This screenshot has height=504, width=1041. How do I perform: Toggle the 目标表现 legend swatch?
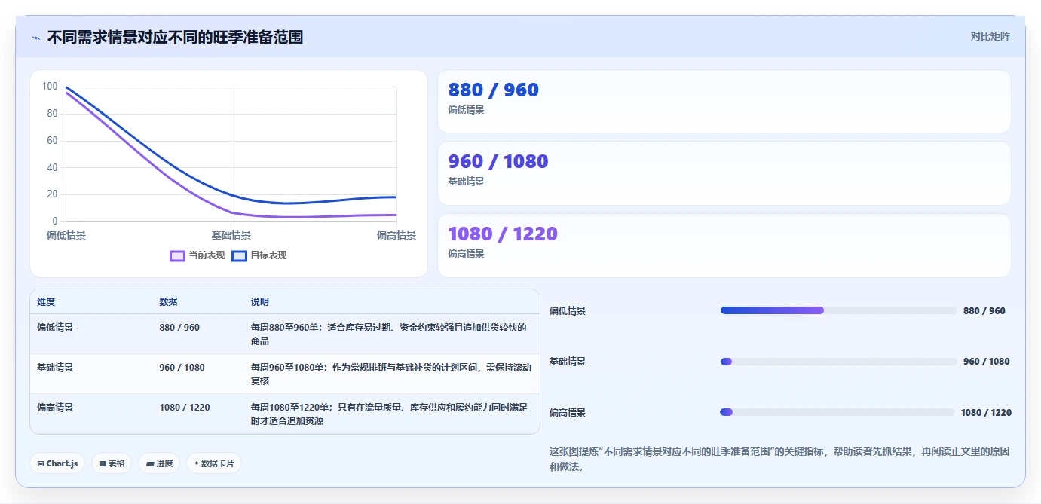[x=239, y=255]
